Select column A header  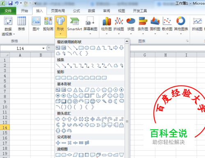coord(20,55)
